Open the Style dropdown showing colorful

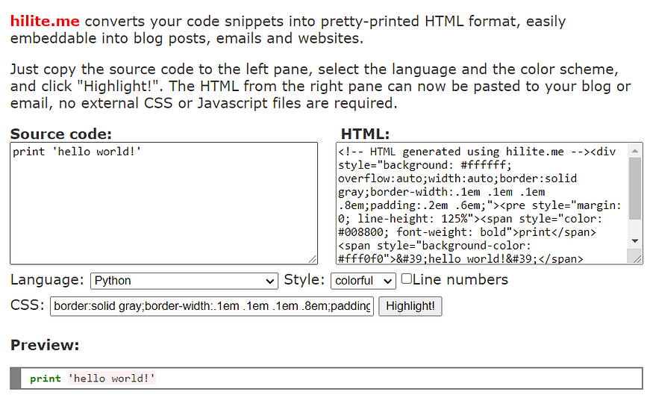point(363,281)
